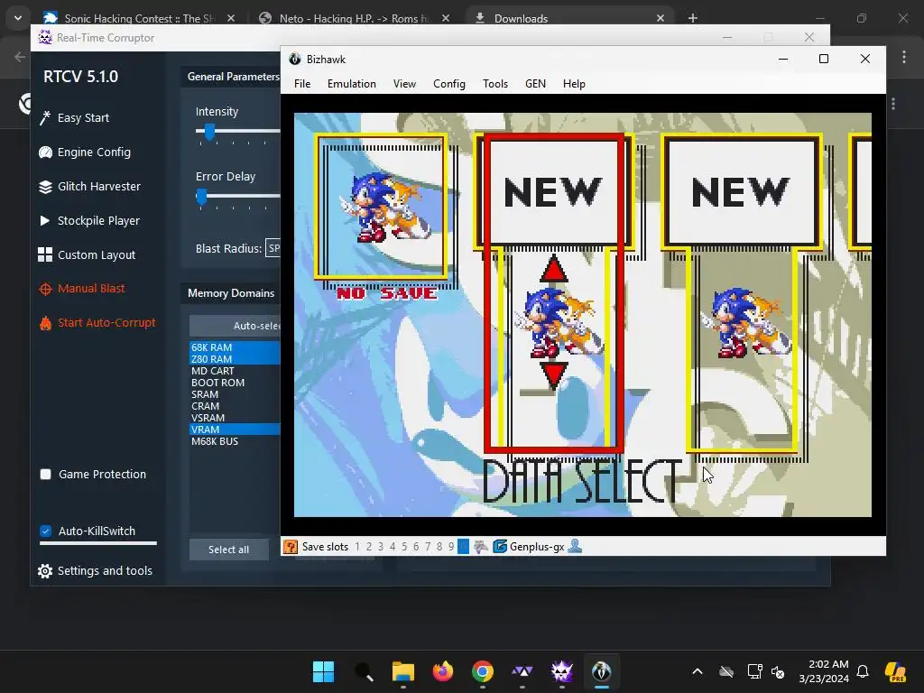Open File Explorer from taskbar
The width and height of the screenshot is (924, 693).
tap(403, 671)
